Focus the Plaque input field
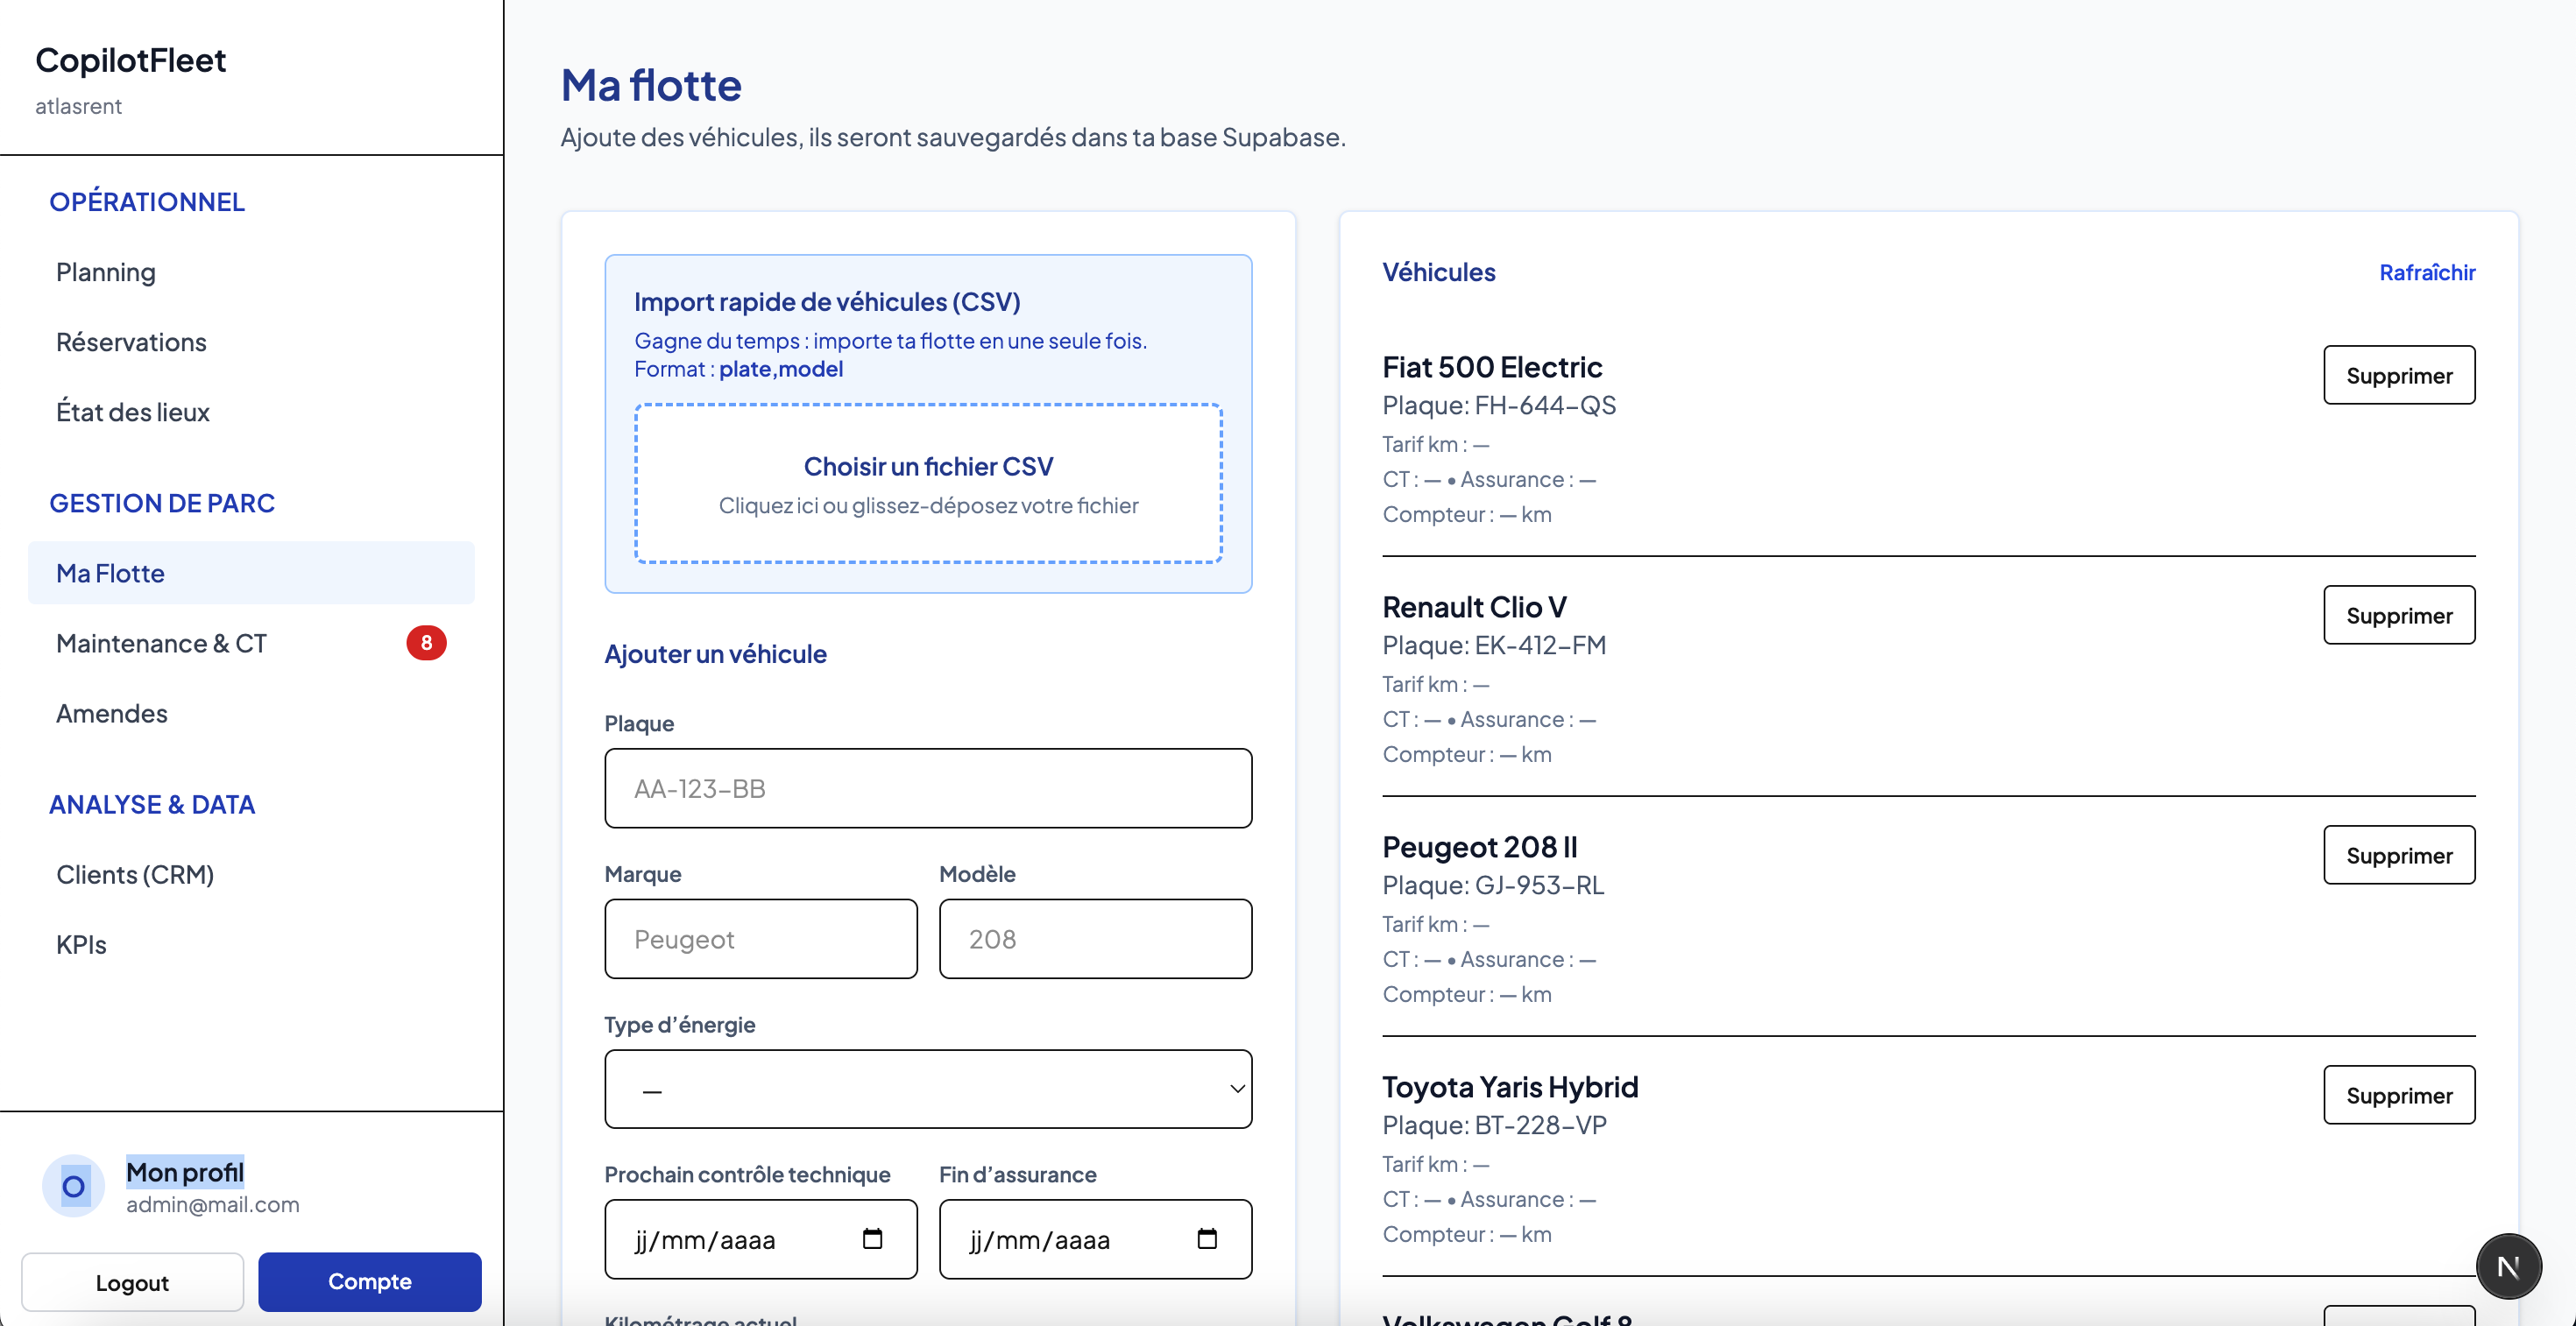Screen dimensions: 2576x1326 pos(927,788)
